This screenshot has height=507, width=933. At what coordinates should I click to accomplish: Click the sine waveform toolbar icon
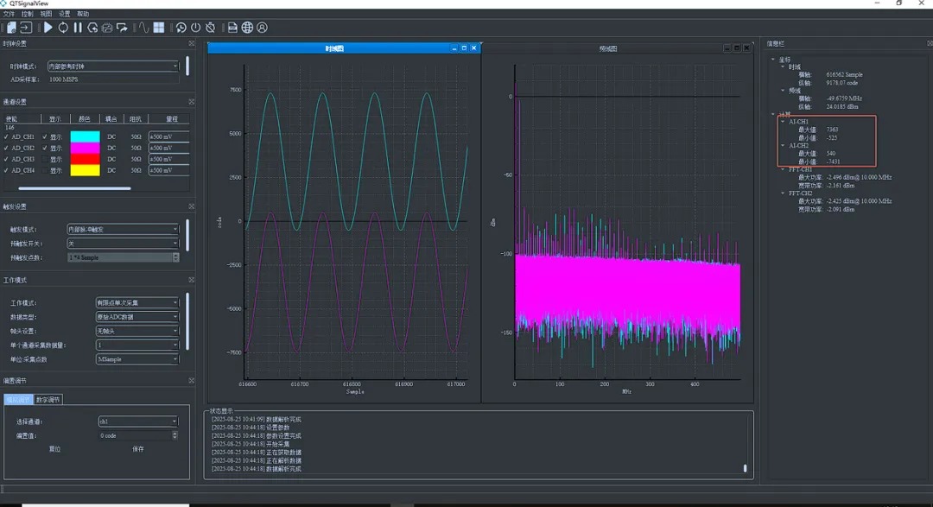point(143,28)
